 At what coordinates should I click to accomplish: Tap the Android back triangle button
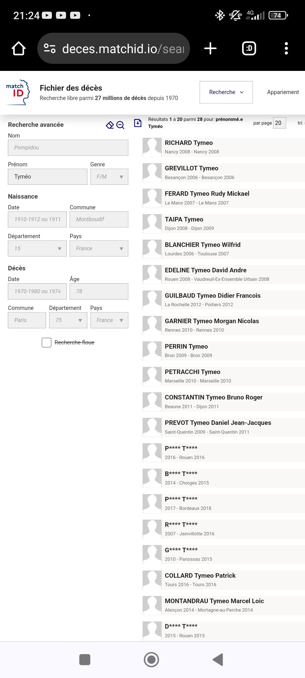click(218, 660)
